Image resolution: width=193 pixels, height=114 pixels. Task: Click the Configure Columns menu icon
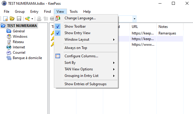click(58, 56)
